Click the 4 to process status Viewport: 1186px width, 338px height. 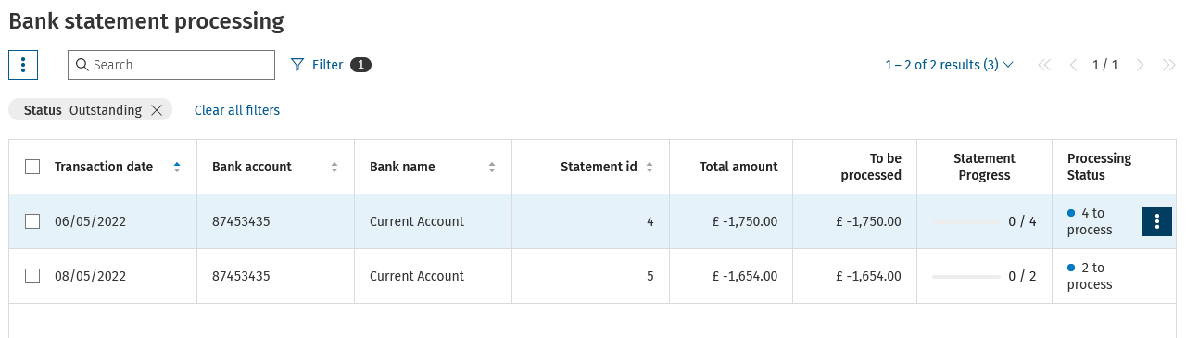(x=1090, y=221)
